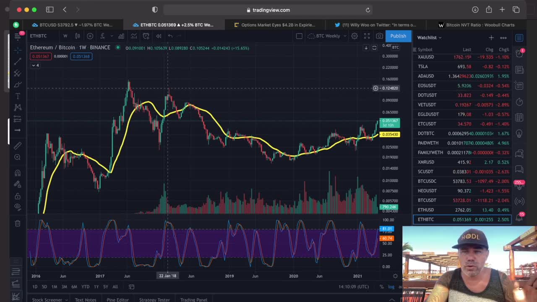Select the DOTUSDT watchlist row
The height and width of the screenshot is (302, 537).
coord(462,95)
